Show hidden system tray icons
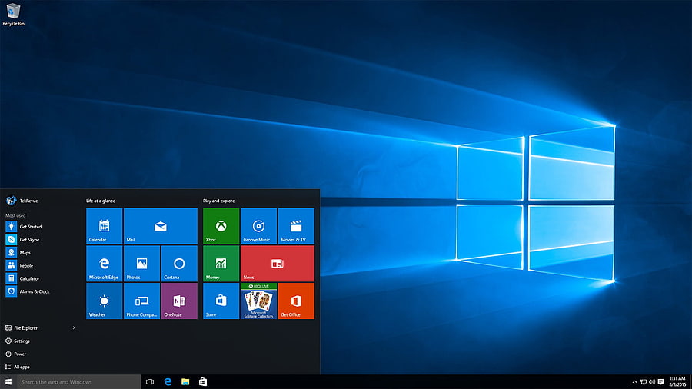This screenshot has width=692, height=389. coord(634,382)
